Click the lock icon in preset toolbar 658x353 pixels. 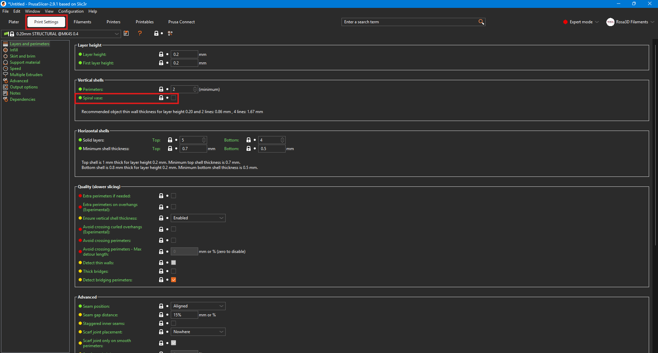(x=156, y=33)
